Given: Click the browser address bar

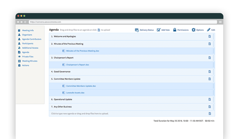Looking at the screenshot, I should coord(123,22).
